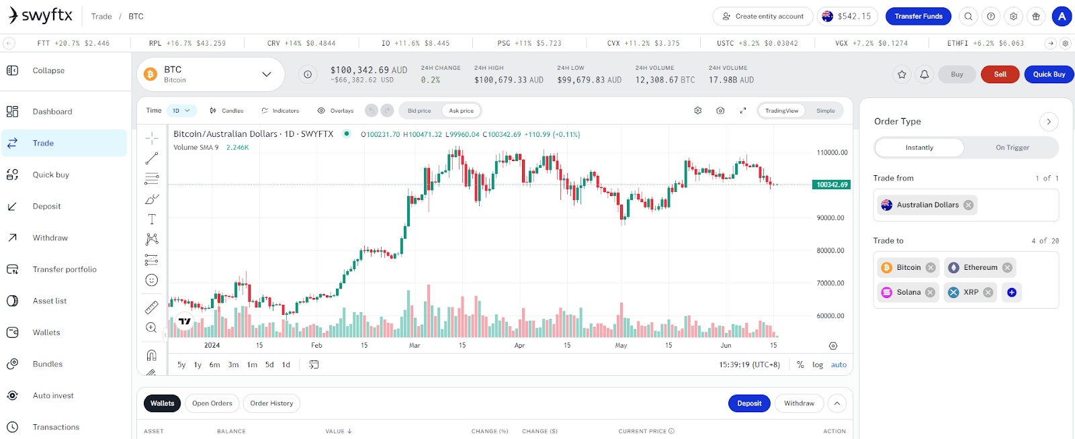Select the ruler measure tool
The width and height of the screenshot is (1075, 439).
tap(152, 307)
